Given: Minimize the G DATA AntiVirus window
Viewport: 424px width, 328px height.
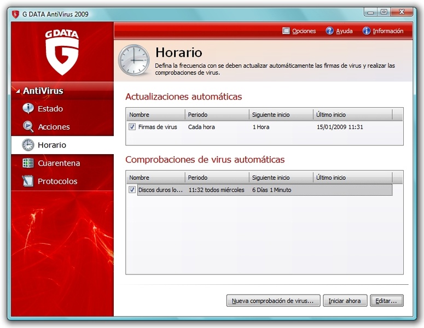Looking at the screenshot, I should coord(371,12).
